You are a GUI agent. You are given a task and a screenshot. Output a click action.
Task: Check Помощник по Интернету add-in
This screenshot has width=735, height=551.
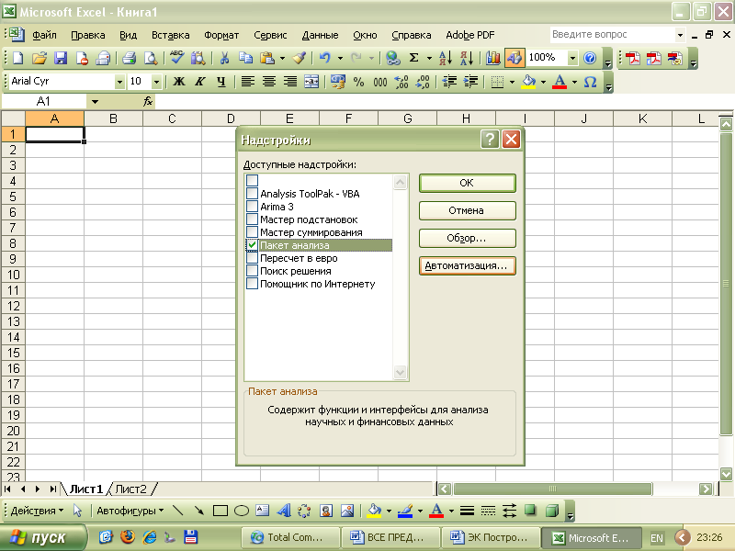coord(252,284)
